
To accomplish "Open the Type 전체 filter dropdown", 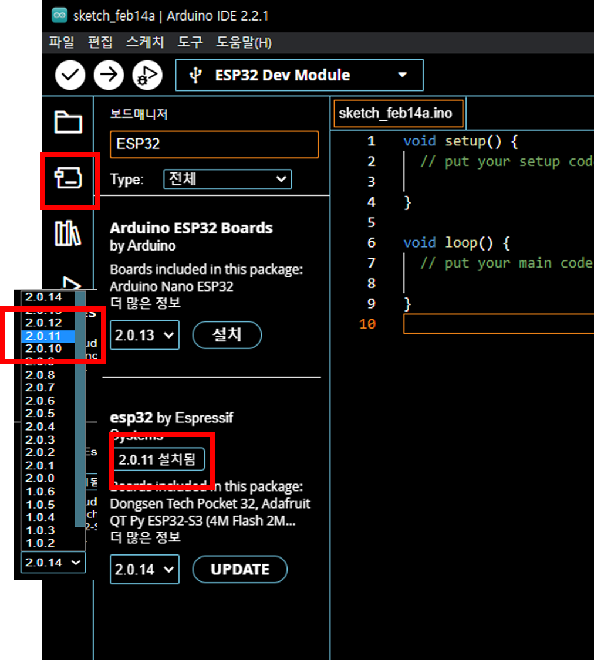I will [x=227, y=179].
